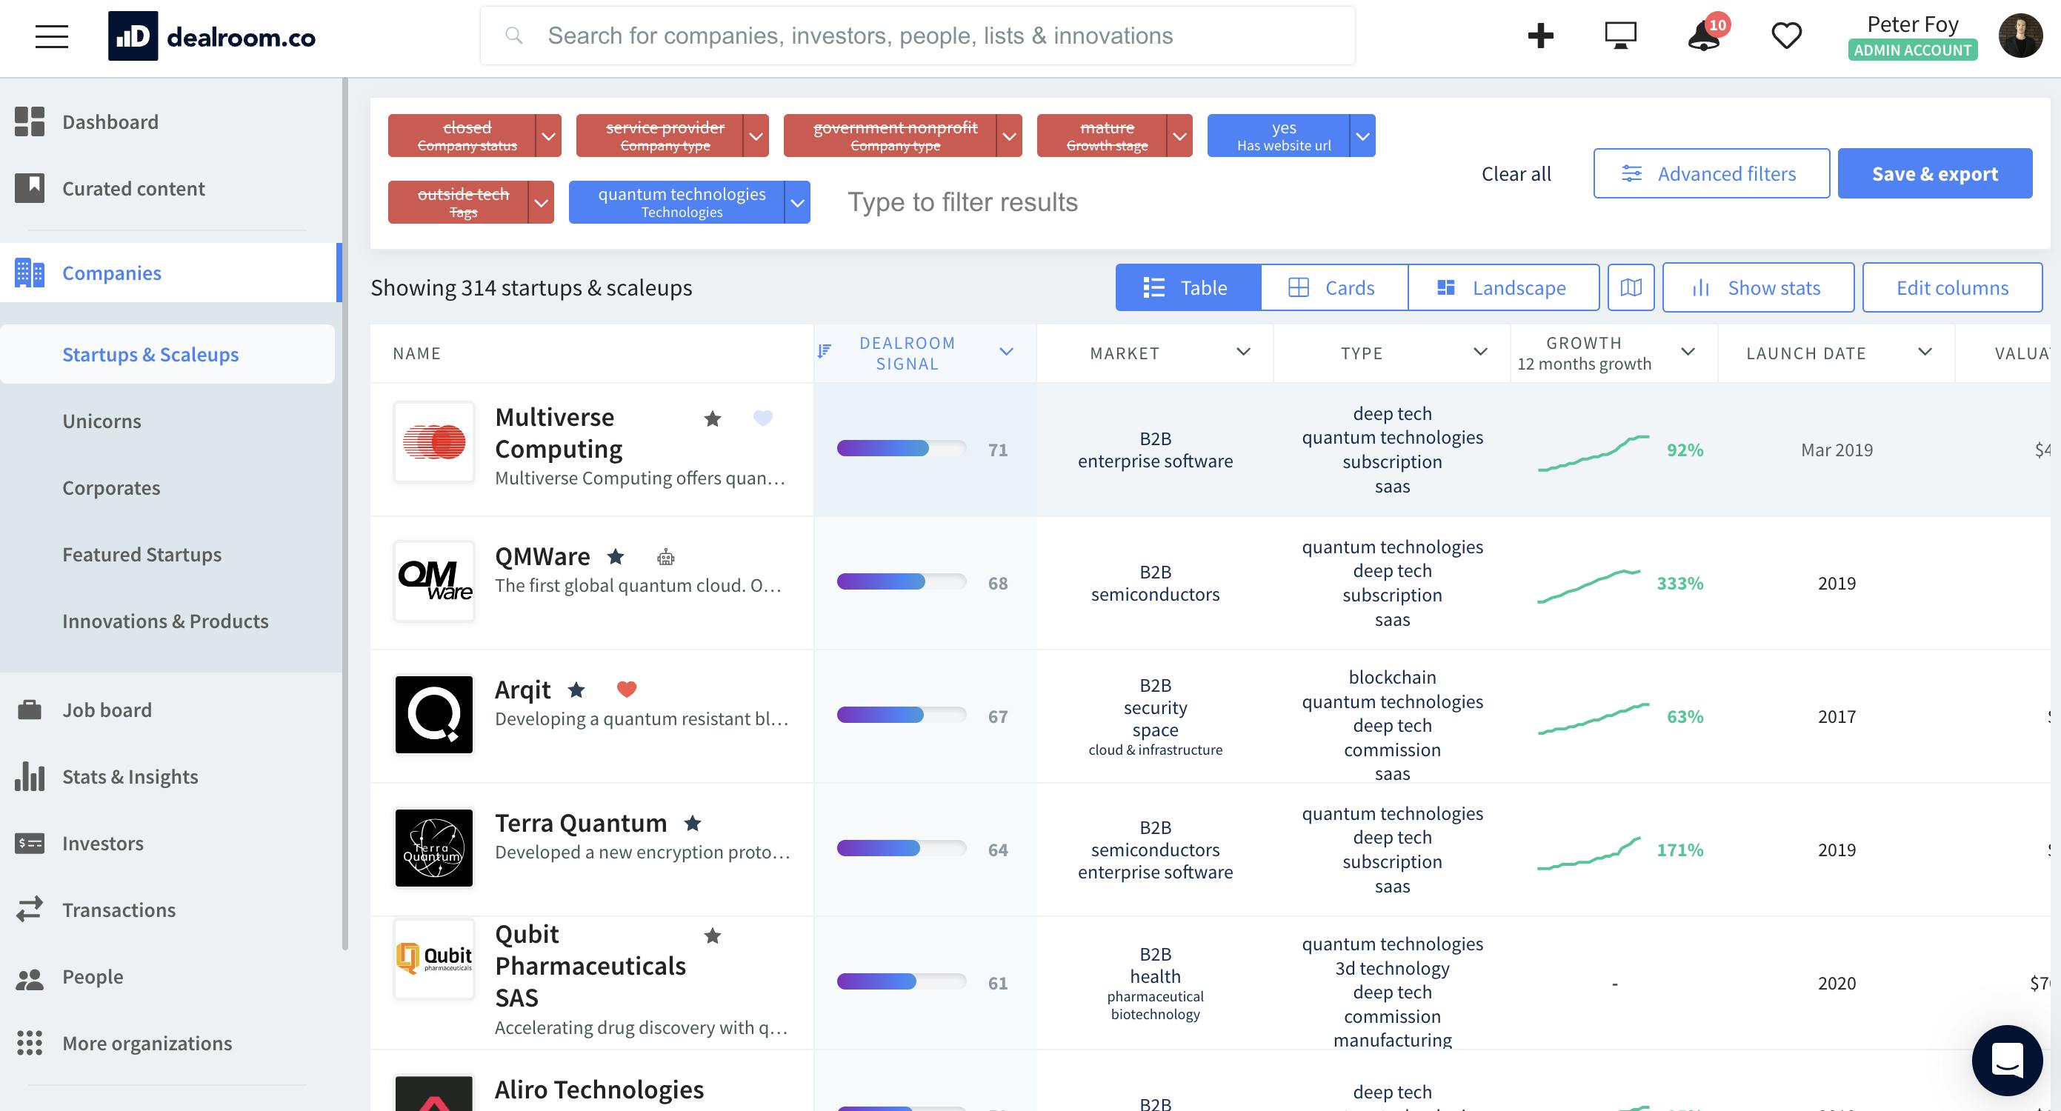
Task: Open Growth column dropdown
Action: [x=1688, y=352]
